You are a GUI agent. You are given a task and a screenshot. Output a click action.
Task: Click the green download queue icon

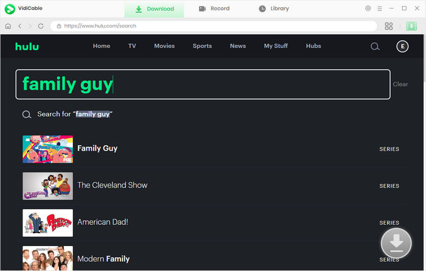(411, 26)
